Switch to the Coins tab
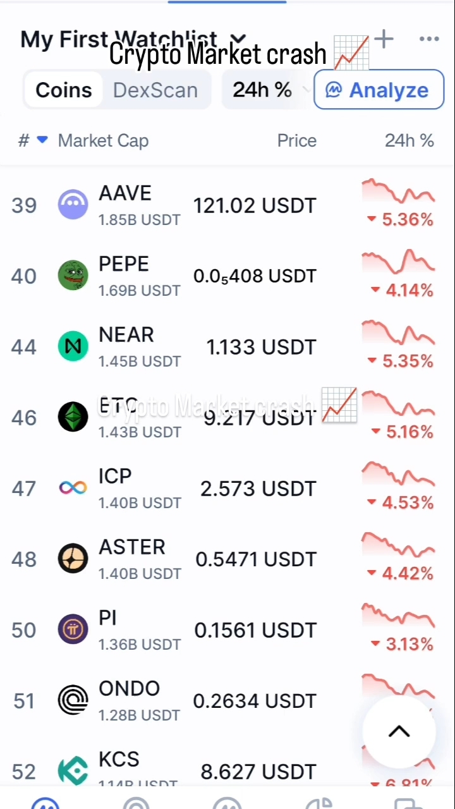Image resolution: width=455 pixels, height=809 pixels. click(x=63, y=90)
